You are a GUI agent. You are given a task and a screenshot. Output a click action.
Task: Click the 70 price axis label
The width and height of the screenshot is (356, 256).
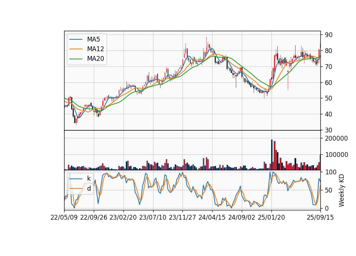tap(329, 66)
